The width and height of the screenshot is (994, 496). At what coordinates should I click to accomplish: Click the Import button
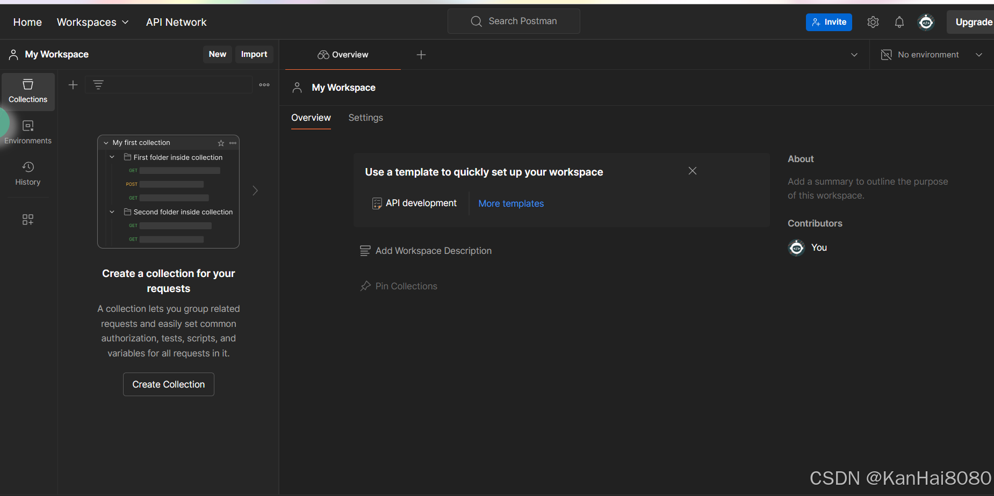[x=254, y=54]
